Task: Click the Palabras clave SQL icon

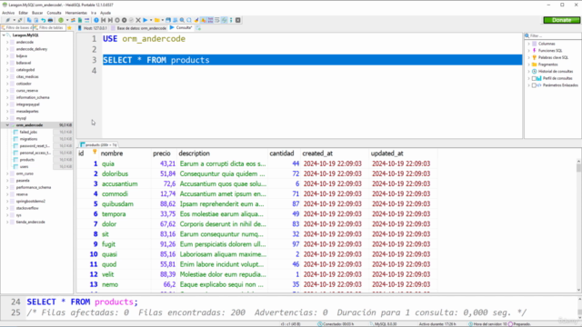Action: coord(535,57)
